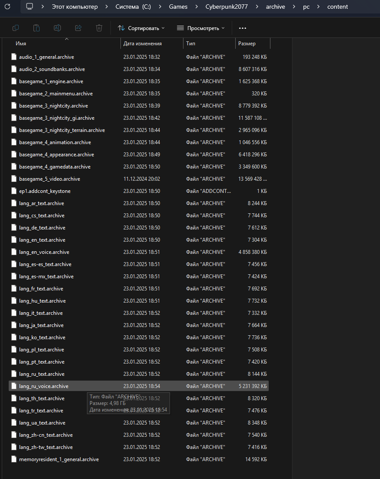Navigate to Система (C:) breadcrumb
The image size is (380, 479).
133,7
